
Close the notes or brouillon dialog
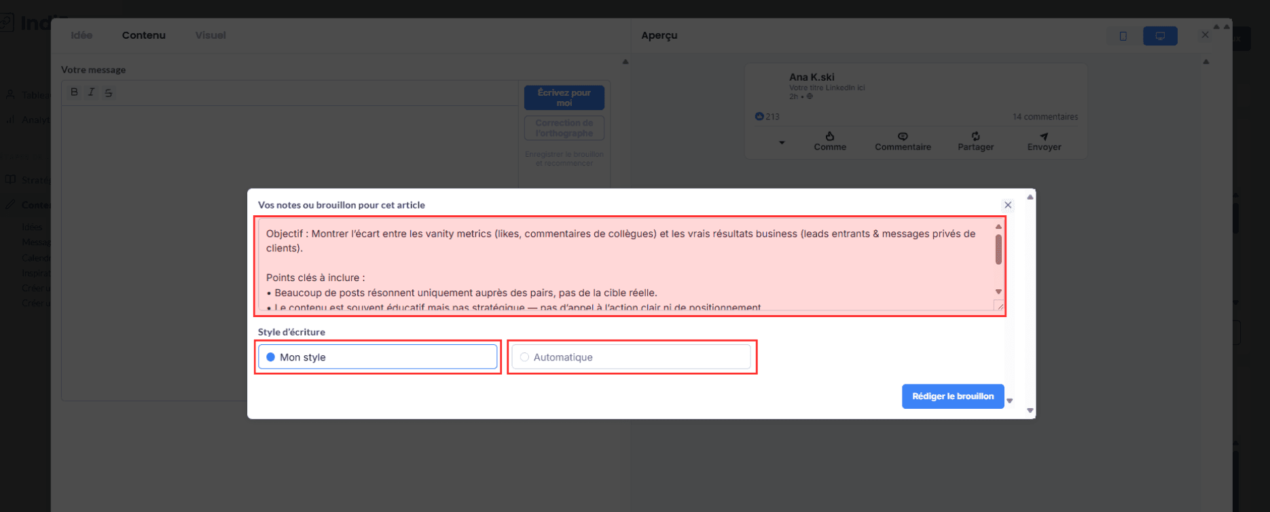point(1008,205)
